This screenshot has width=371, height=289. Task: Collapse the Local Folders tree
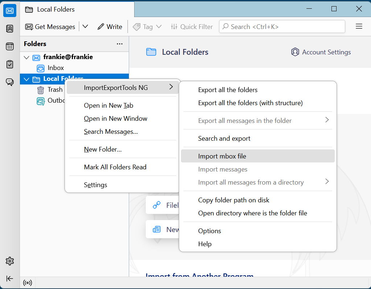tap(26, 79)
